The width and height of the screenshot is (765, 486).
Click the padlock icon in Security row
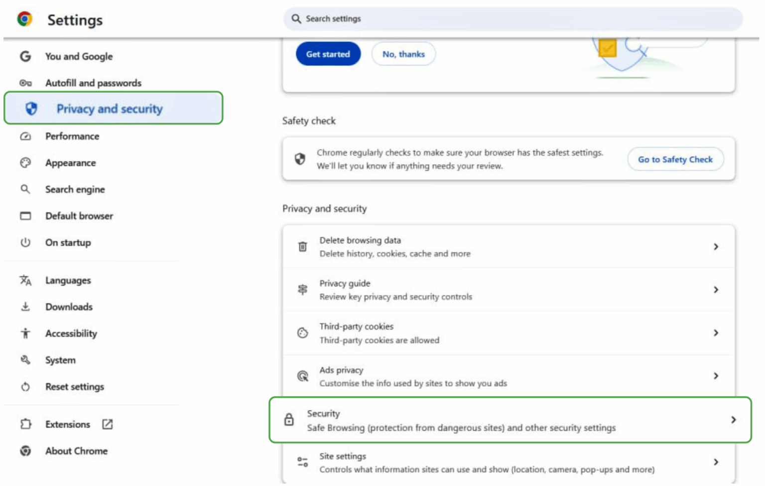point(289,420)
